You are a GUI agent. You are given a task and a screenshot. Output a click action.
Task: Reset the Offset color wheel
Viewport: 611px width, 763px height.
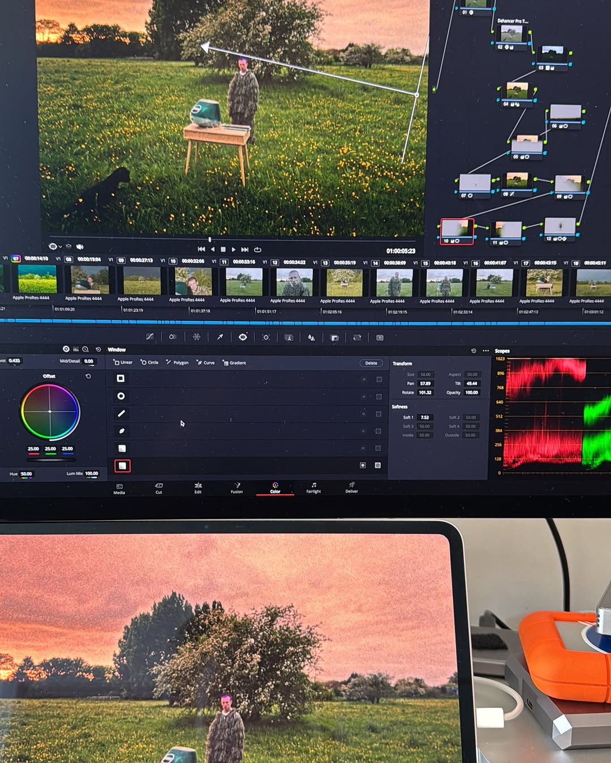click(x=88, y=376)
